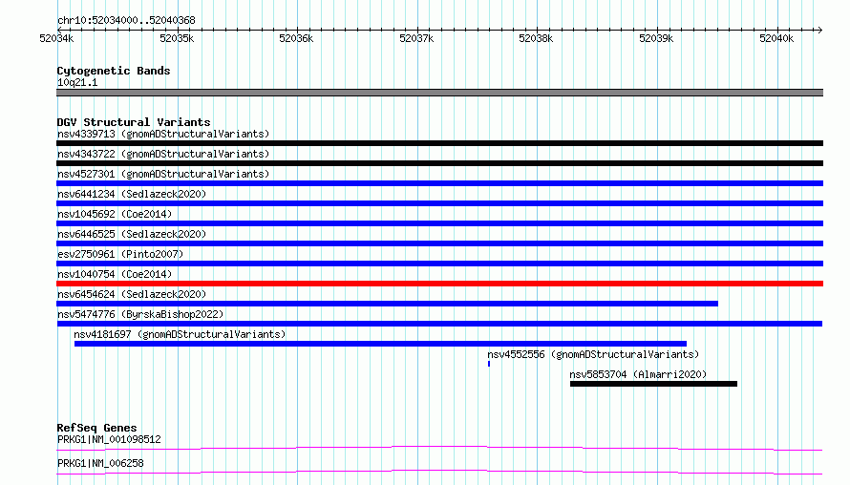Select the black nsv5853704 Almarri2020 bar

653,384
